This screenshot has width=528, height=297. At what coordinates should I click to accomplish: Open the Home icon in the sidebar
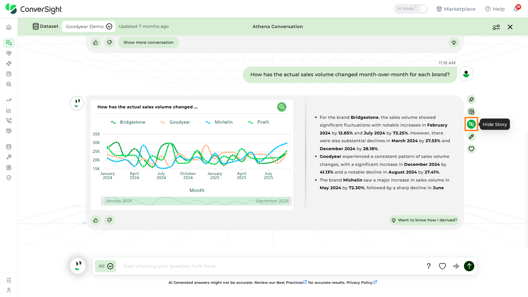pyautogui.click(x=9, y=27)
